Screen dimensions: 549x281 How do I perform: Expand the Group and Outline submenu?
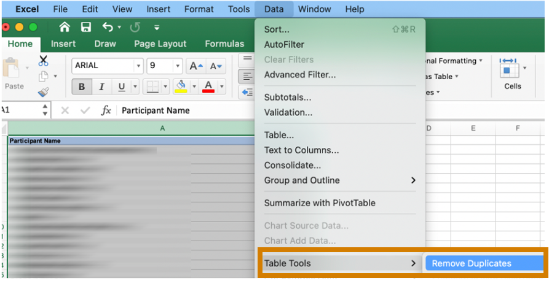pyautogui.click(x=340, y=180)
